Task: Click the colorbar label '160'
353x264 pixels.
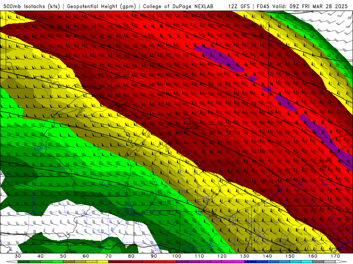Action: pyautogui.click(x=313, y=256)
